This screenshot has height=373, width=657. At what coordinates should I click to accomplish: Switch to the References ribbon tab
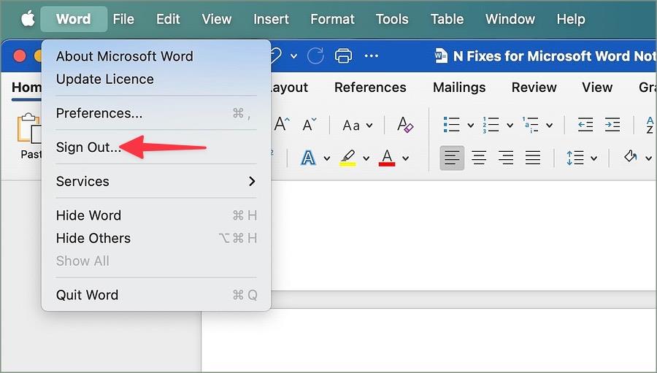(x=370, y=87)
